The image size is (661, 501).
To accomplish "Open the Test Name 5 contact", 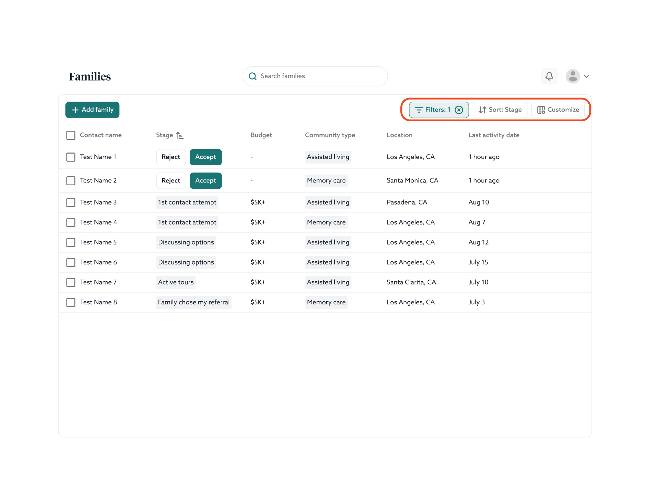I will [98, 242].
